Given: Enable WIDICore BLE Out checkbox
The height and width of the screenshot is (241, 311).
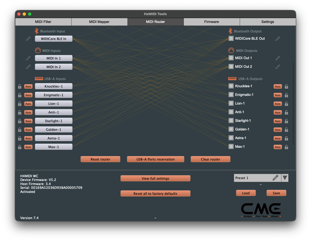Looking at the screenshot, I should click(x=231, y=38).
